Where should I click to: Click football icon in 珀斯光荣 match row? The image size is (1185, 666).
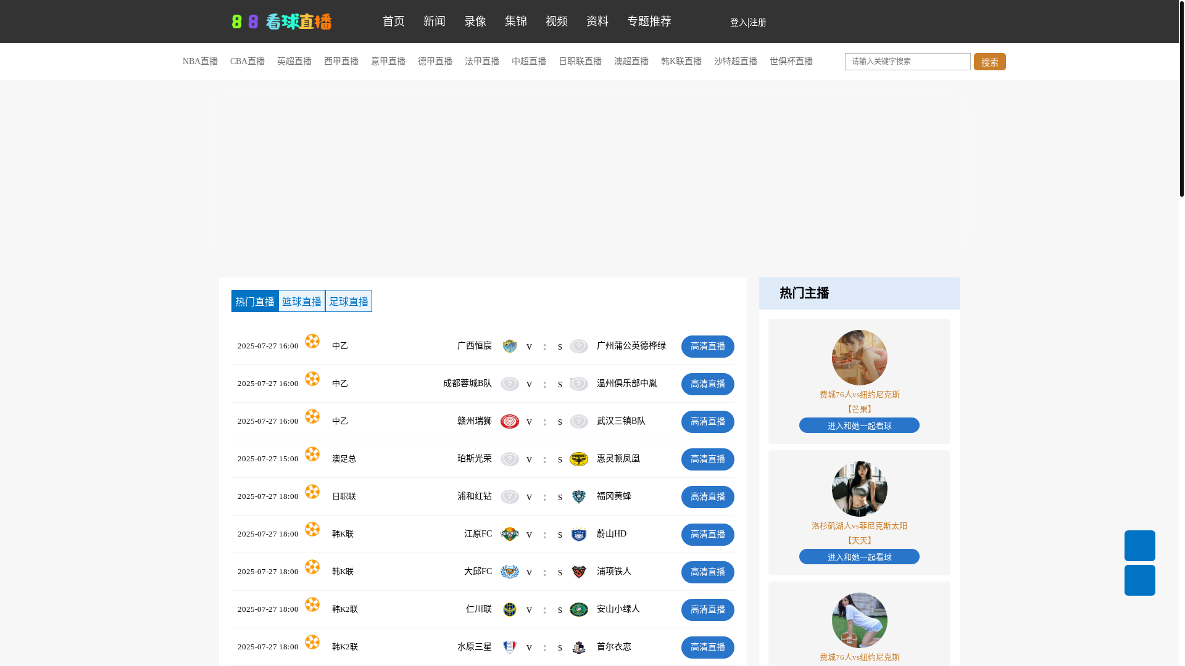tap(312, 454)
